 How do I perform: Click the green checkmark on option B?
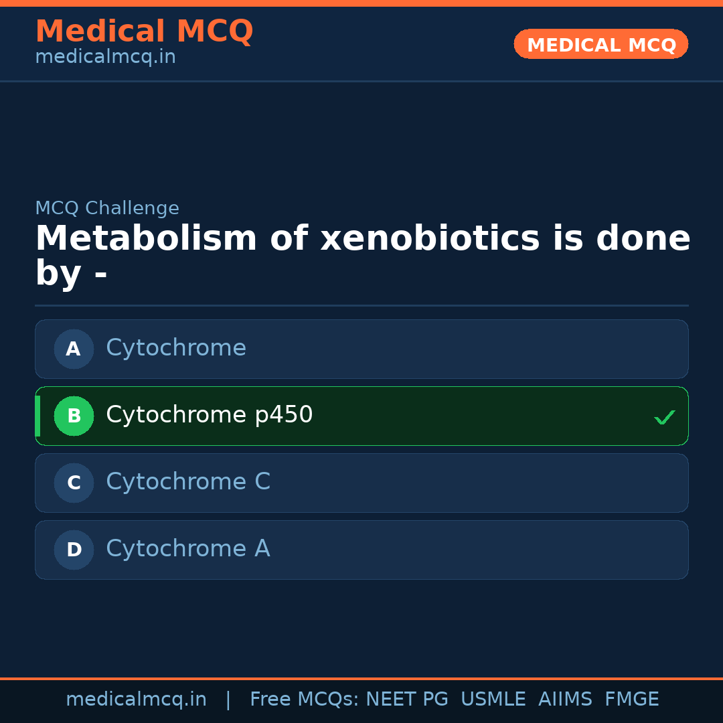[x=664, y=417]
